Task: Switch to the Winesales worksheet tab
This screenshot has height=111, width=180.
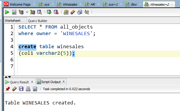Action: [70, 4]
